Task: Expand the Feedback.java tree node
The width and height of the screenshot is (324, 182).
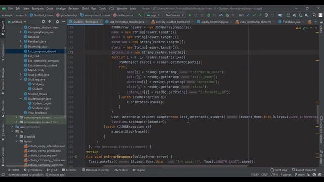Action: 21,41
